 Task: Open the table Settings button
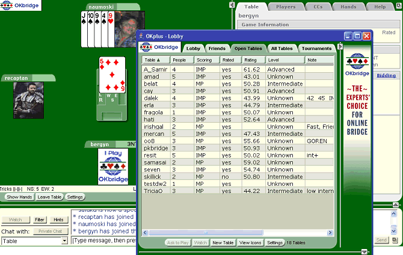(x=75, y=197)
